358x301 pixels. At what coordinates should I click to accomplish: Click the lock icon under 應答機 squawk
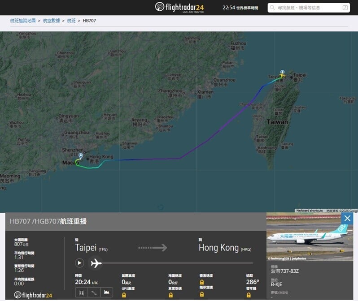coord(249,295)
